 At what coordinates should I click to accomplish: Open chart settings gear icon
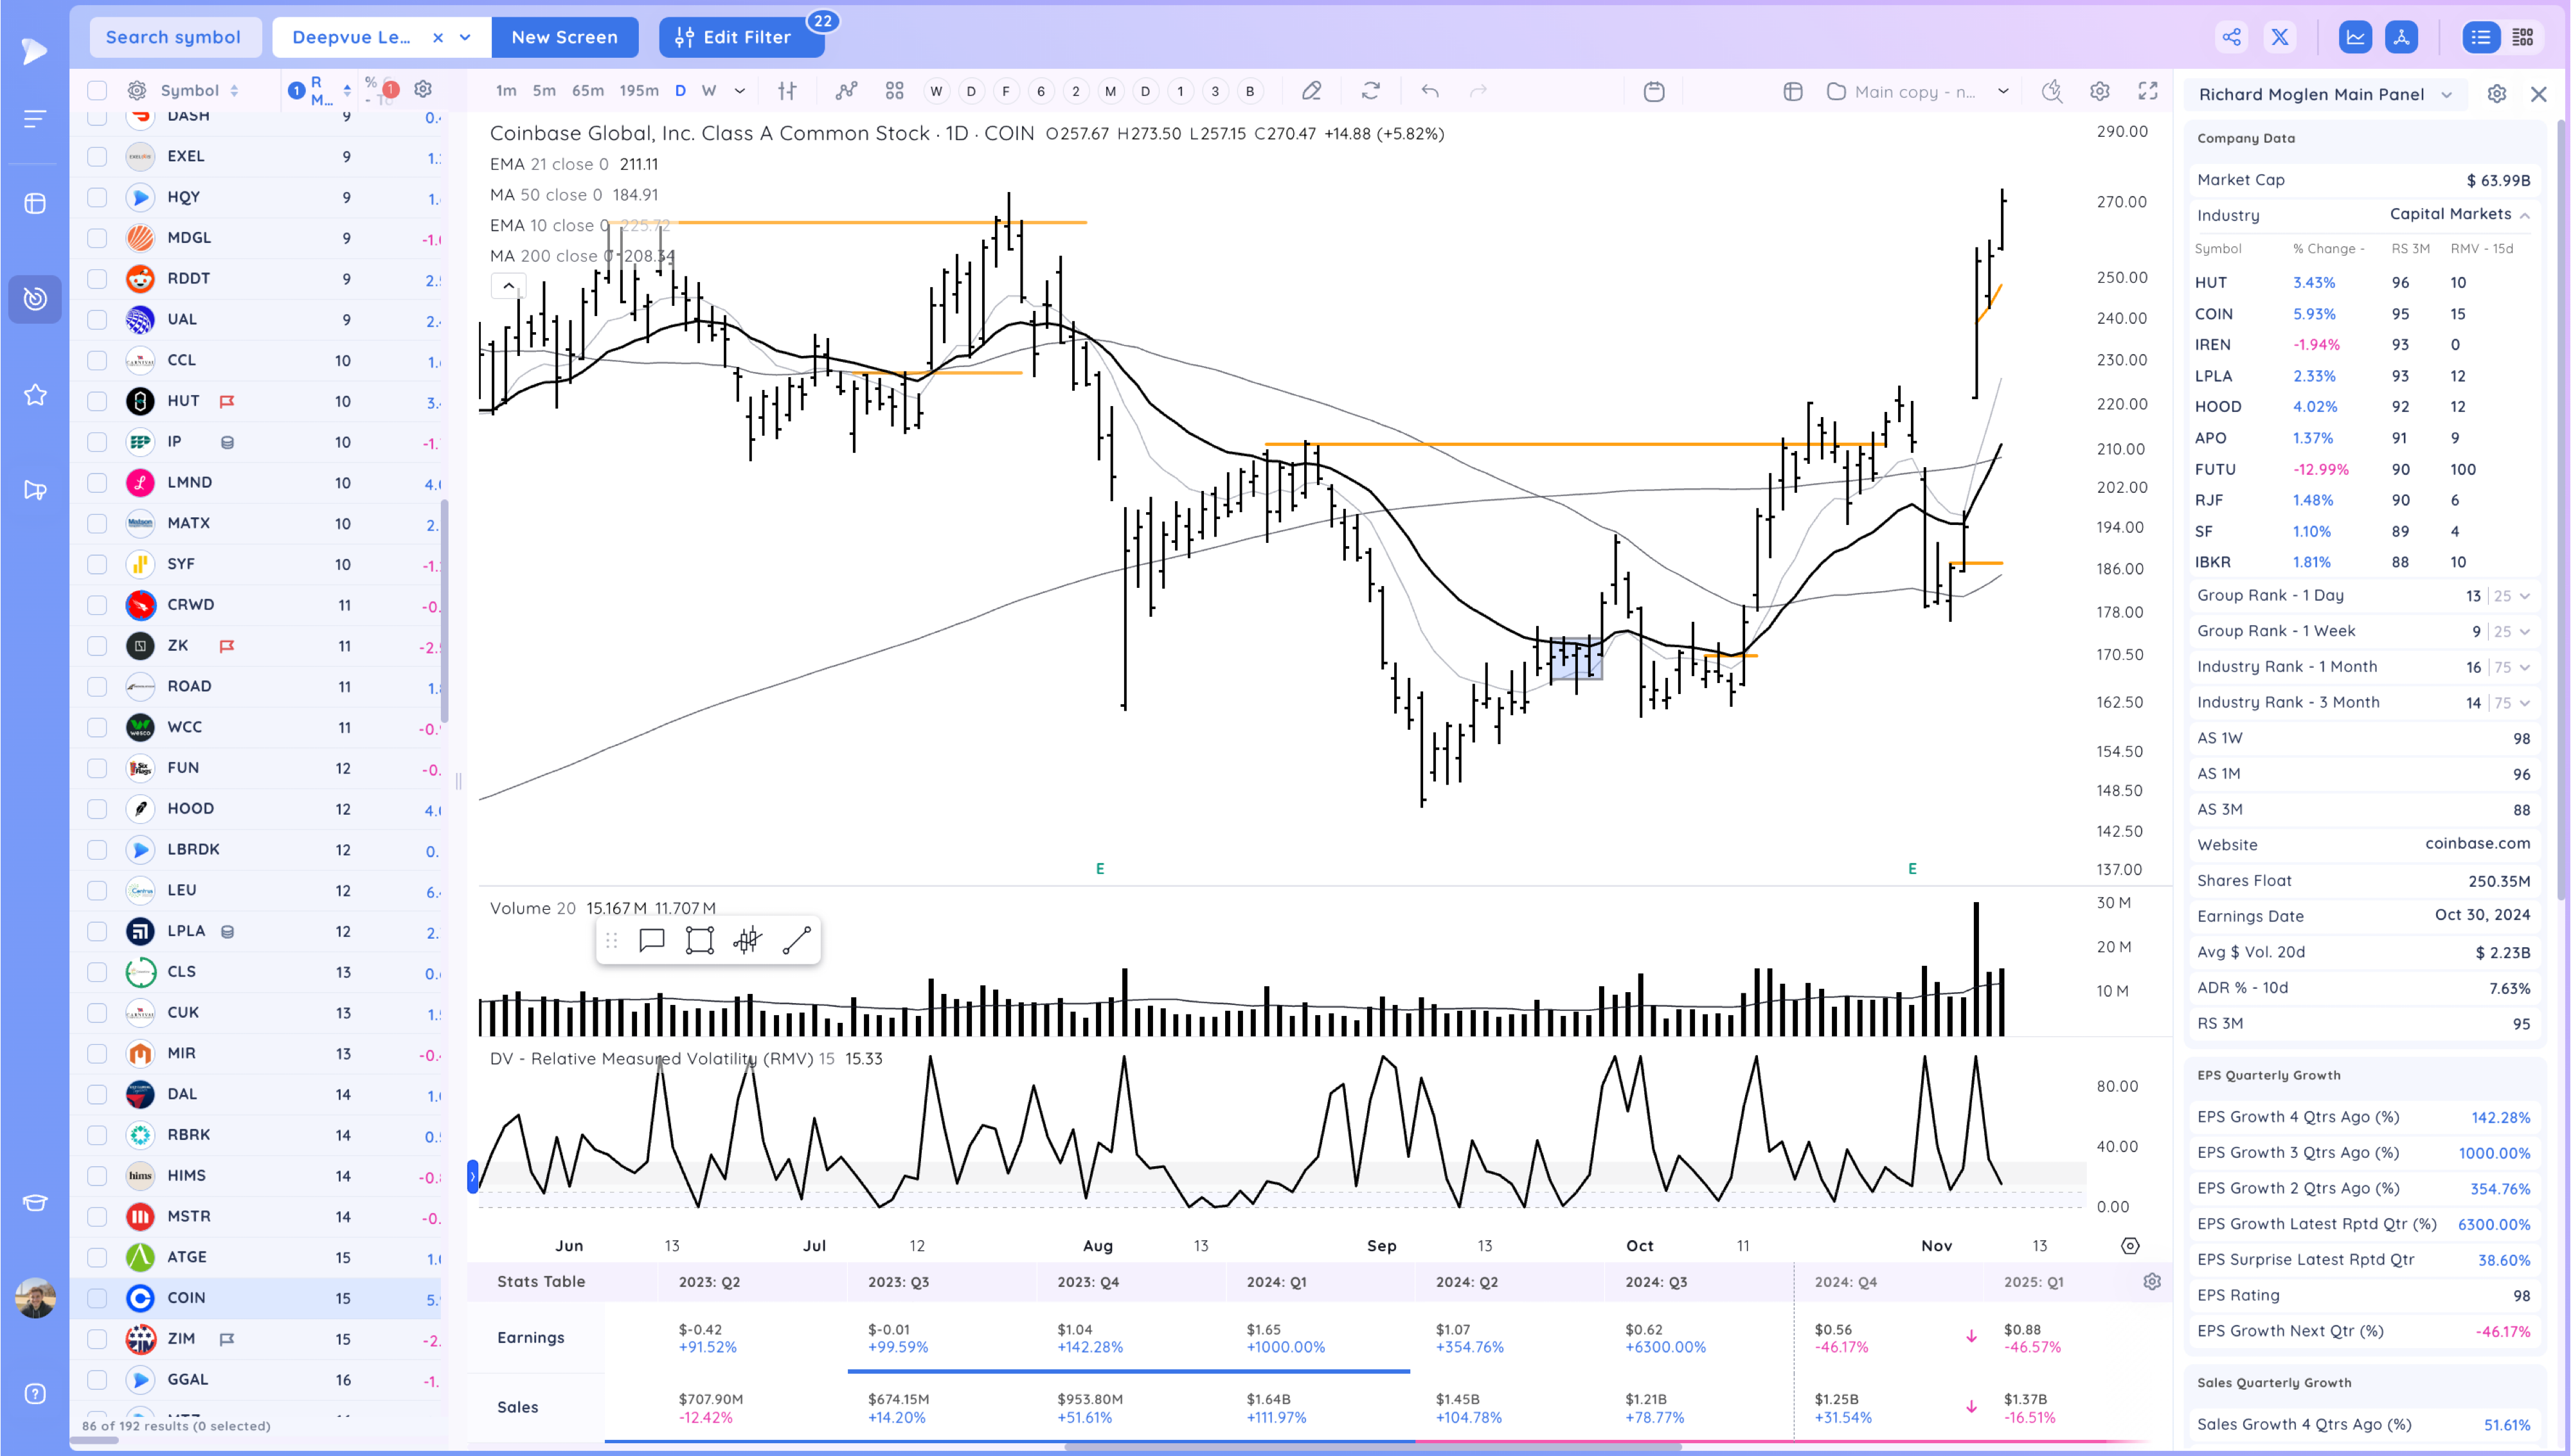pyautogui.click(x=2099, y=91)
